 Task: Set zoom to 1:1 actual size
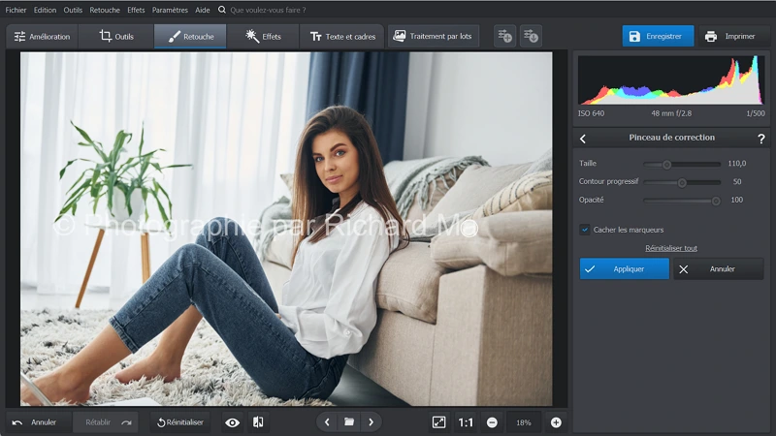click(x=466, y=422)
